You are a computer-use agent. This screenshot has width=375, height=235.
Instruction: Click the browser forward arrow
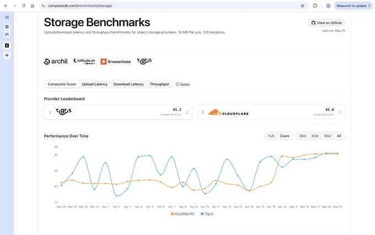point(14,6)
